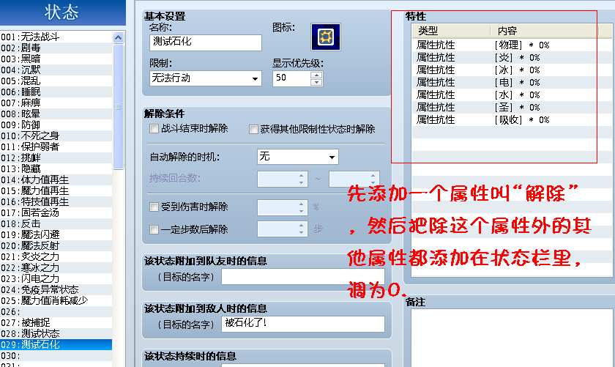Open the 限制 dropdown showing 无法行动
Viewport: 615px width, 367px height.
206,78
